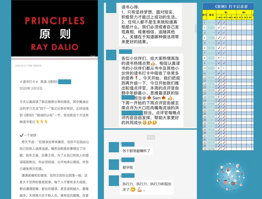Click the smiling emoji after 来了
Viewport: 262px width, 199px height.
[x=133, y=190]
